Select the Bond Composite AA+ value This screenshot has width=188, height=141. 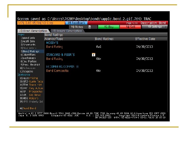point(98,70)
